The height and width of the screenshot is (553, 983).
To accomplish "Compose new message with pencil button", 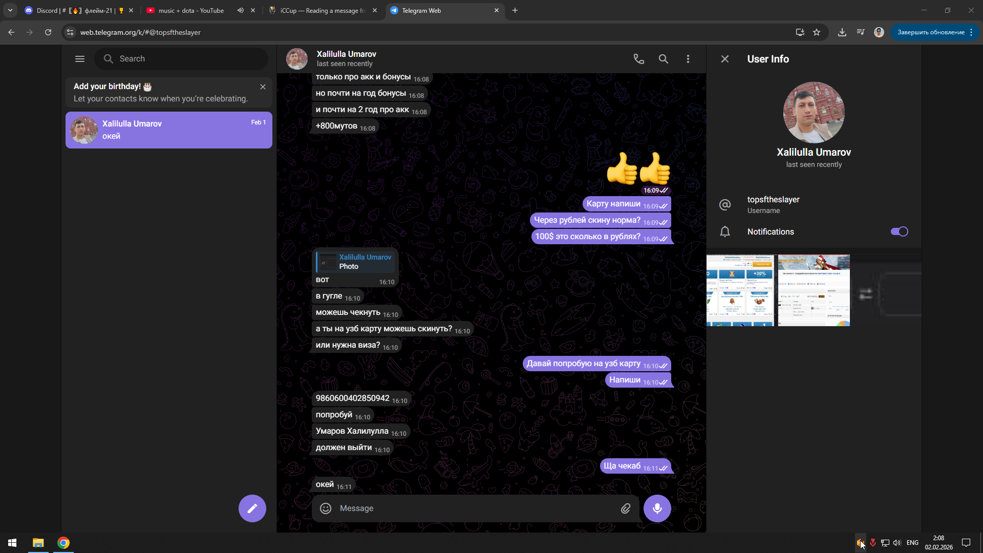I will (x=252, y=508).
